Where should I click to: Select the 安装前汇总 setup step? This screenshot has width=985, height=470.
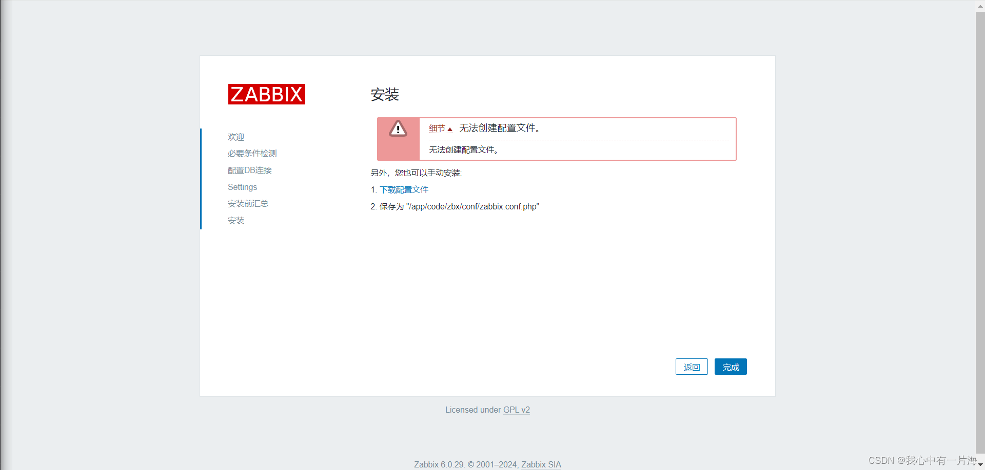coord(248,203)
